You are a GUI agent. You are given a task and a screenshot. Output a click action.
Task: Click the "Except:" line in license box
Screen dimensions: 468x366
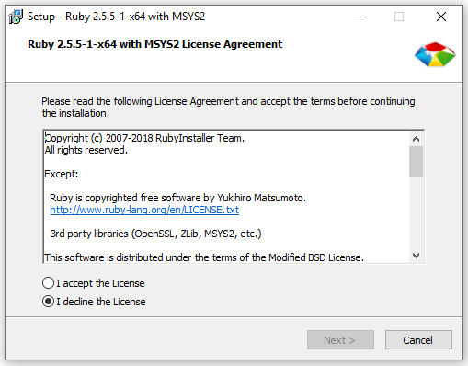click(62, 174)
